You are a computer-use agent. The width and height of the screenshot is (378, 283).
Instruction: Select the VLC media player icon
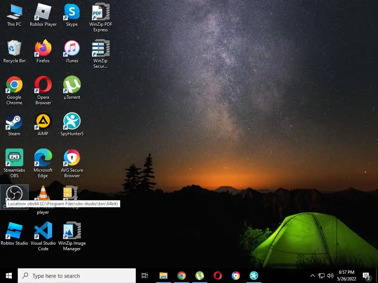tap(43, 200)
